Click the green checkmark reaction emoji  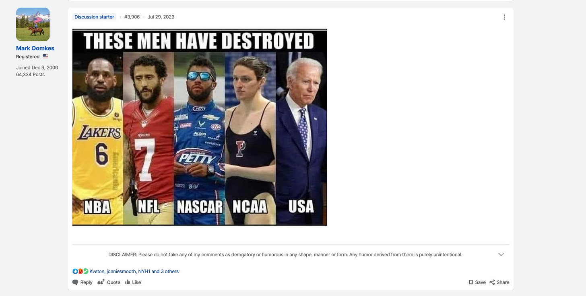[x=86, y=272]
